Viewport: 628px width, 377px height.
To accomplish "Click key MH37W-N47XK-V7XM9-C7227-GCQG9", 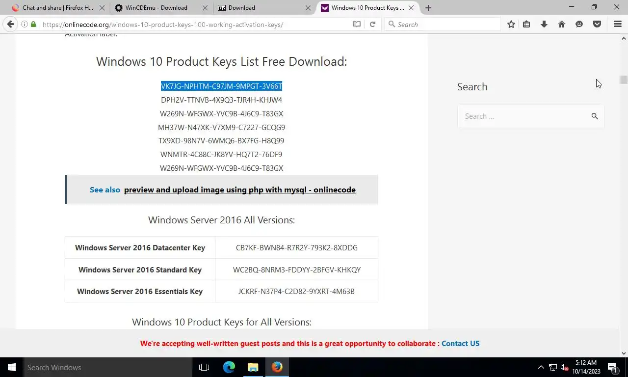I will [x=221, y=128].
